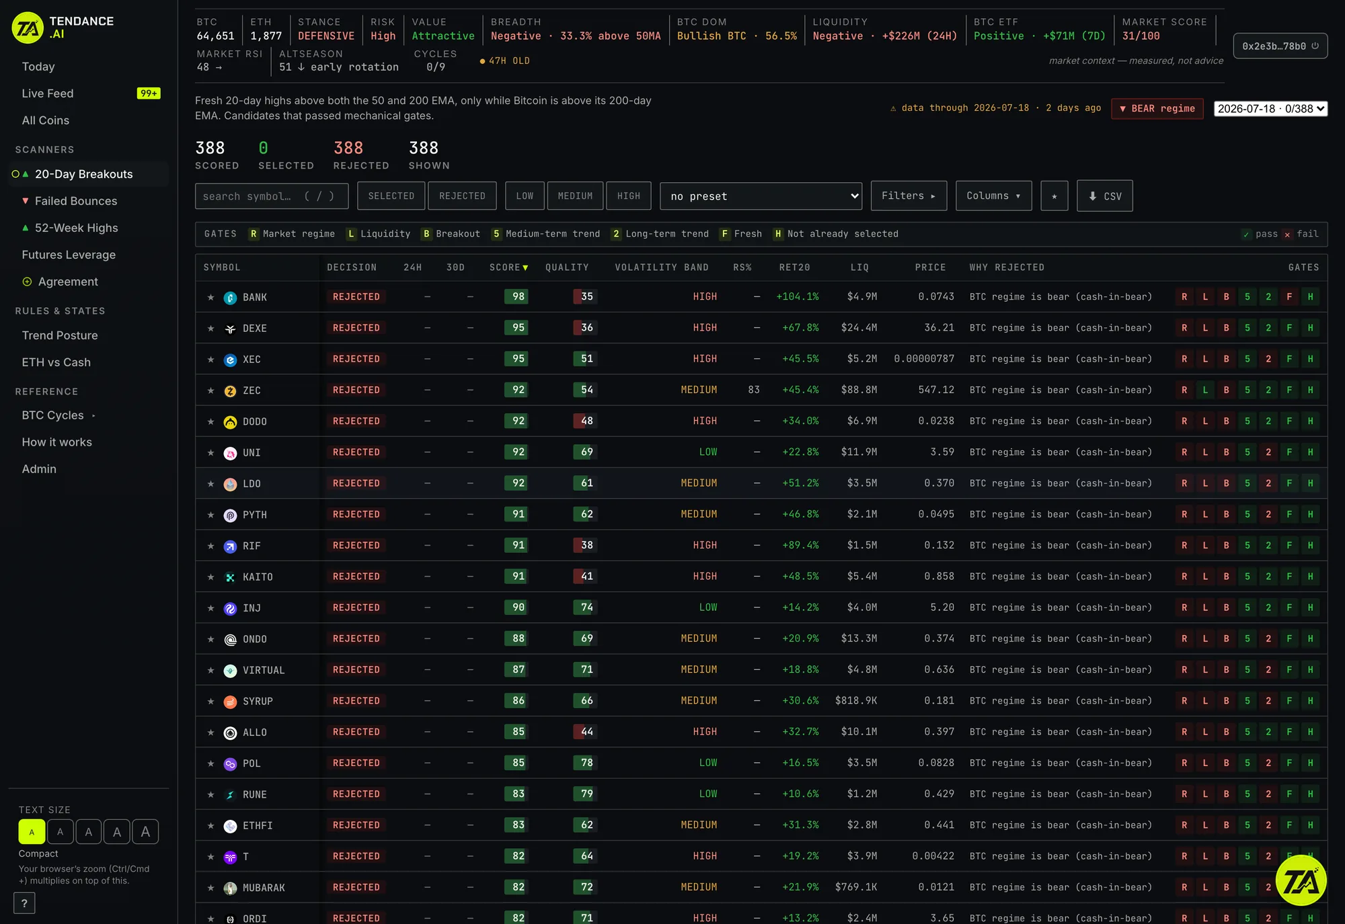The width and height of the screenshot is (1345, 924).
Task: Sort by RET20 column header
Action: click(794, 267)
